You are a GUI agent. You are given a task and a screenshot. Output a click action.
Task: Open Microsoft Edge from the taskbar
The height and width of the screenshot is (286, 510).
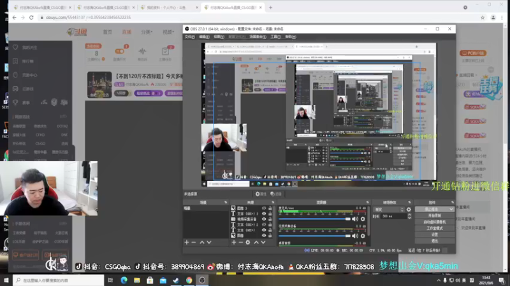(124, 280)
